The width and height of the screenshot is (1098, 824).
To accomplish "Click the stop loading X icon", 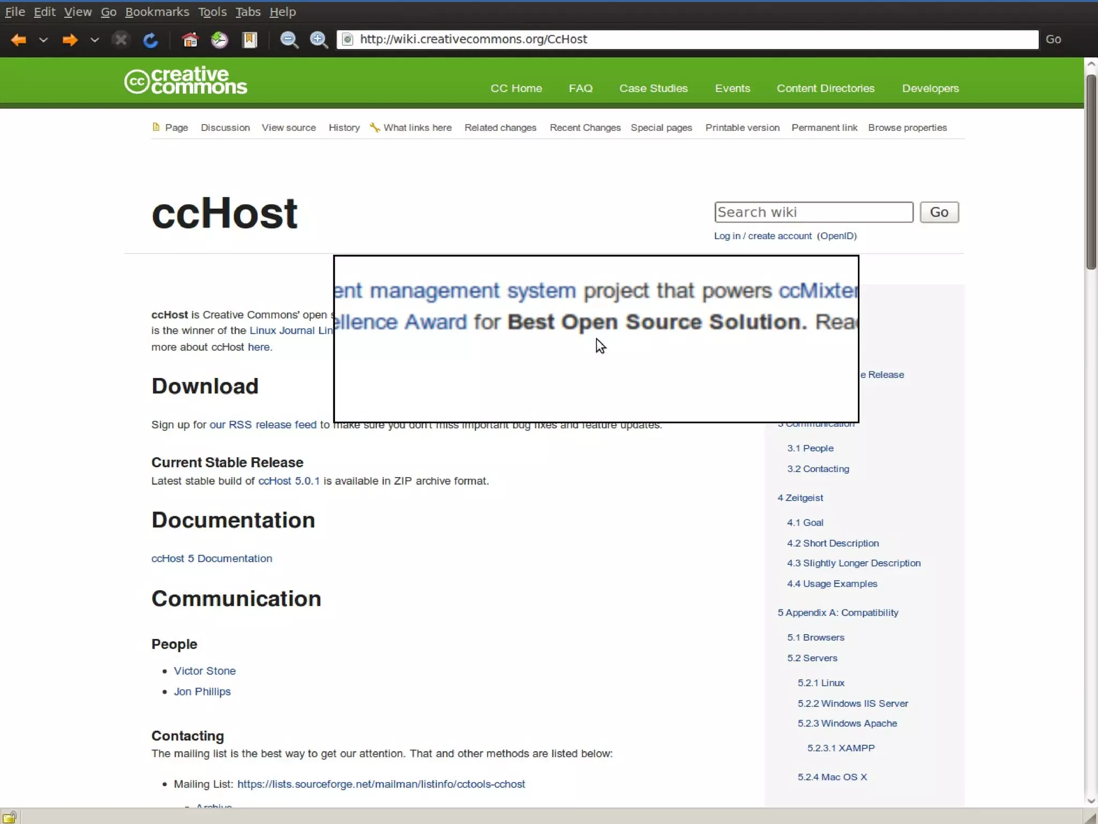I will [x=121, y=40].
